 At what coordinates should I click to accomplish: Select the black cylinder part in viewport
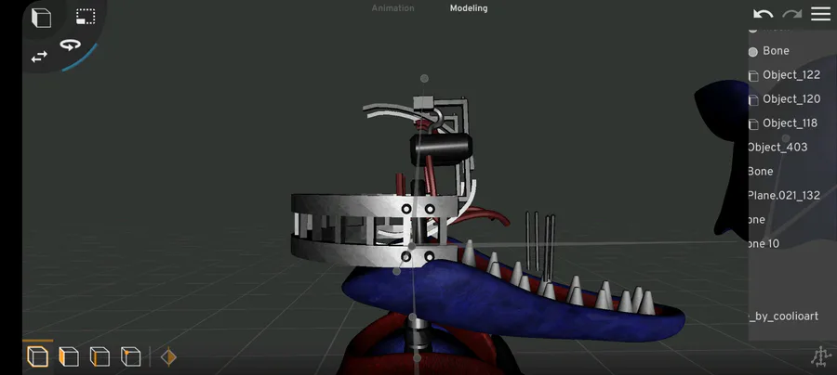coord(441,149)
